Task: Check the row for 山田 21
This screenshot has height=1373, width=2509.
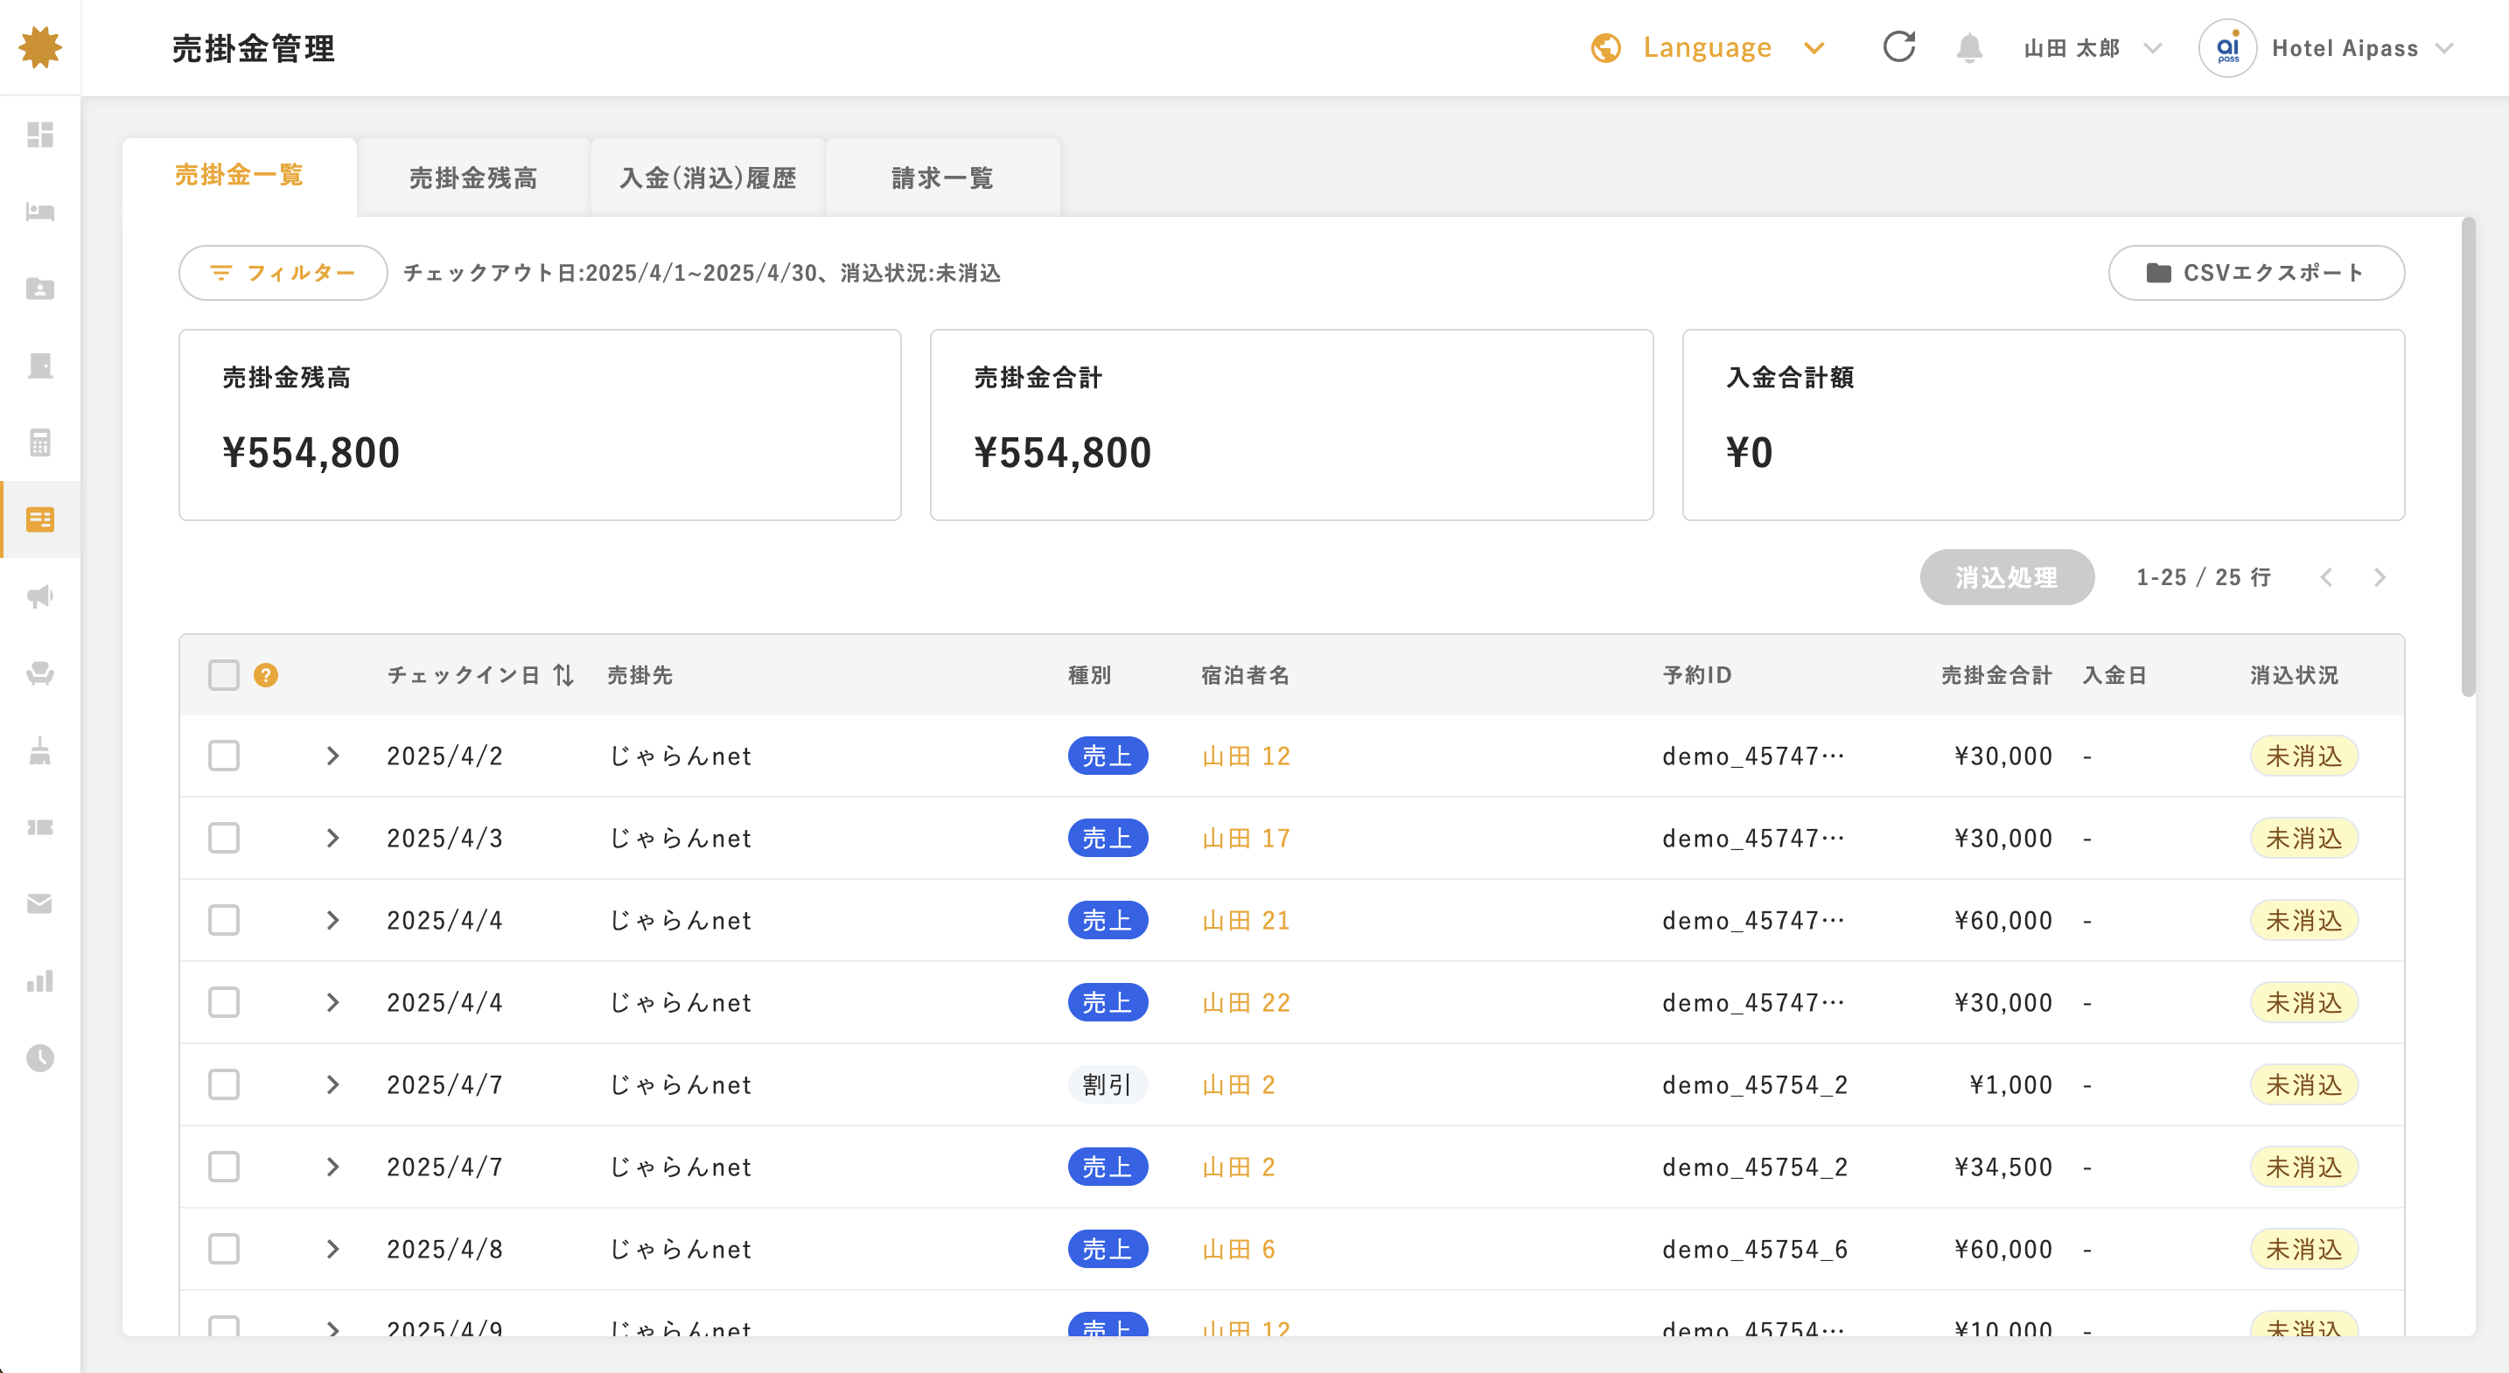Action: (x=224, y=920)
